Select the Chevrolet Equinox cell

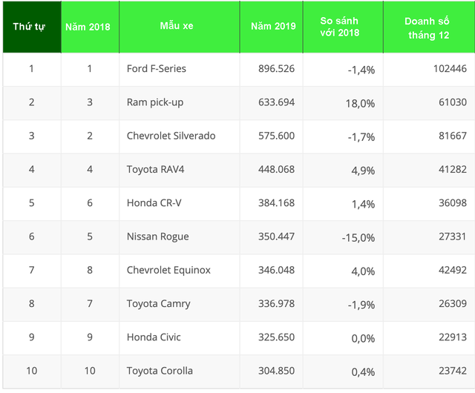(168, 270)
